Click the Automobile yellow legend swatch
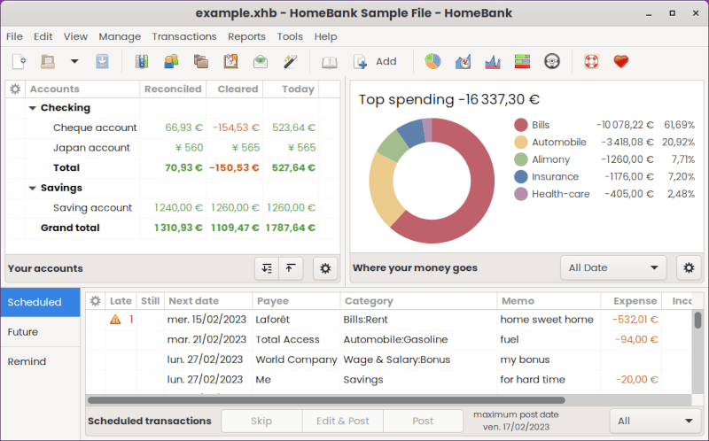 (x=521, y=143)
